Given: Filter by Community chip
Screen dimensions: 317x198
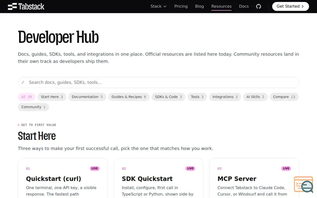Looking at the screenshot, I should (x=33, y=107).
